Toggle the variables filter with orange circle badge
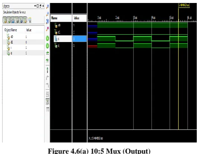The image size is (199, 154). [x=25, y=20]
